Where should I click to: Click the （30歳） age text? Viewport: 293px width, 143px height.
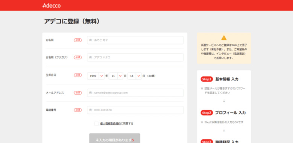(151, 76)
